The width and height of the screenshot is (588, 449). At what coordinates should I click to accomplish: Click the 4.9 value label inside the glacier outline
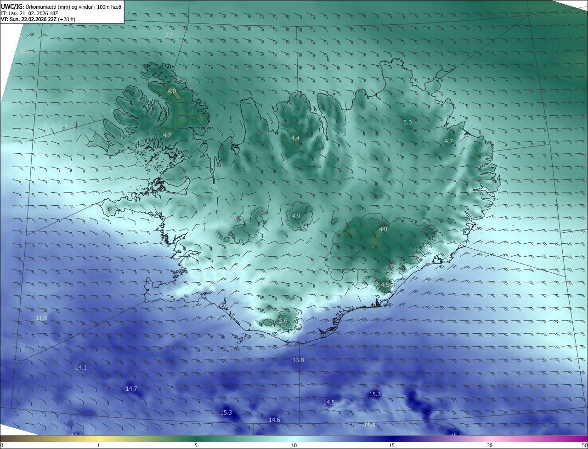coord(296,216)
